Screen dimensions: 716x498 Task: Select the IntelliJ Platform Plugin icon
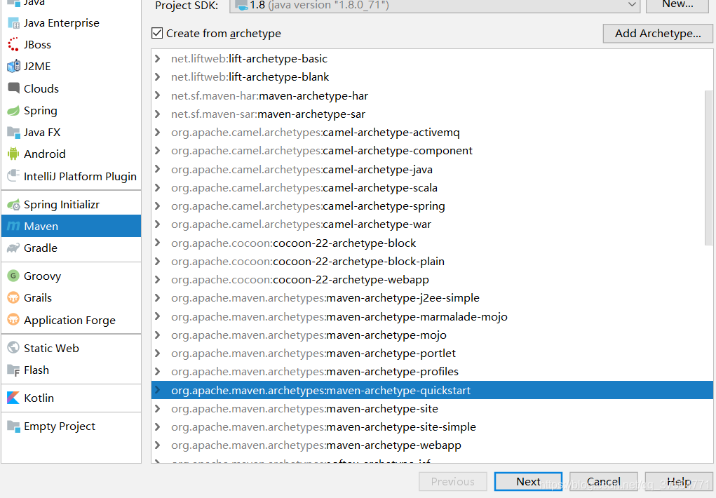14,176
